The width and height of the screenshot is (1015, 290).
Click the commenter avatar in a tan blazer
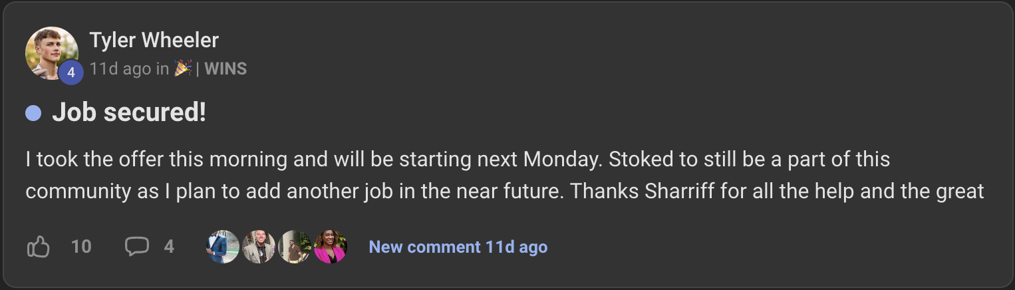[258, 247]
